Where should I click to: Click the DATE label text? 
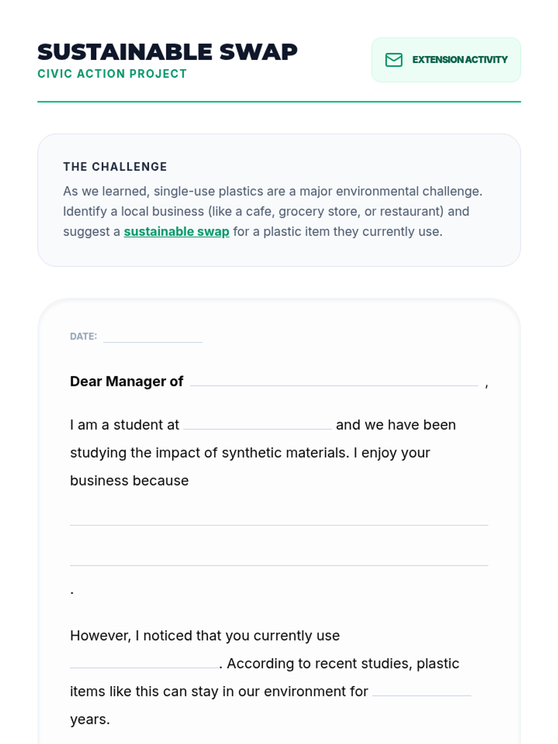pyautogui.click(x=83, y=336)
